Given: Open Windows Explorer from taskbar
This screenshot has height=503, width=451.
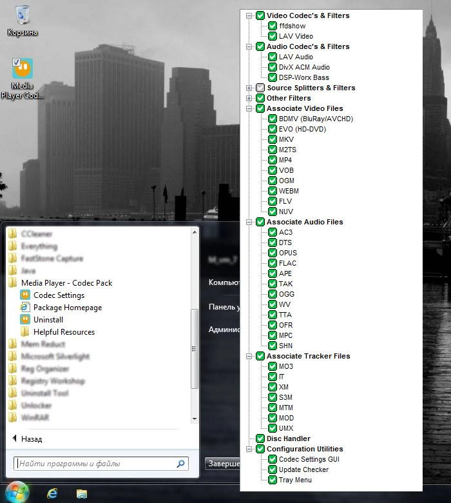Looking at the screenshot, I should click(82, 494).
